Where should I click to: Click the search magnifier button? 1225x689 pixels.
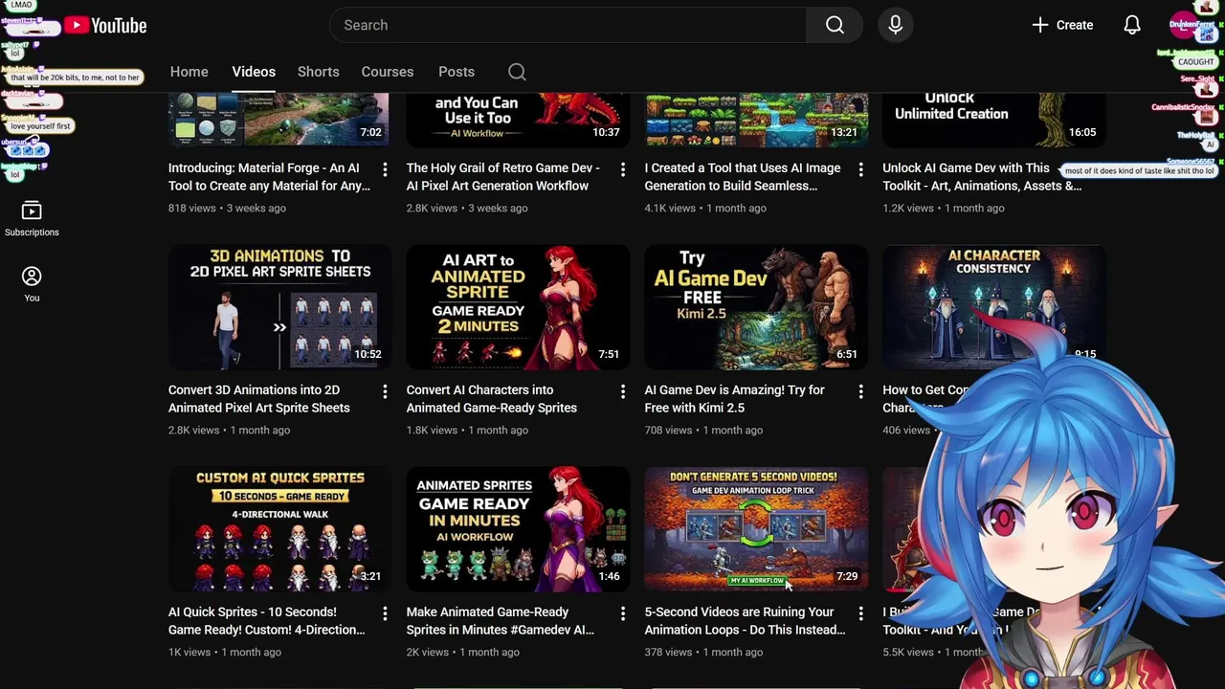[x=835, y=25]
